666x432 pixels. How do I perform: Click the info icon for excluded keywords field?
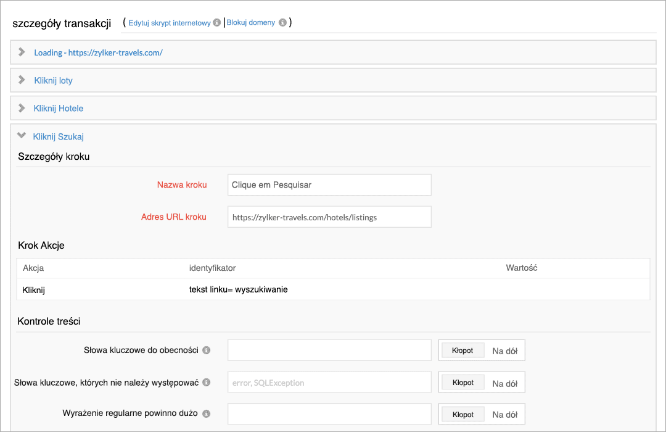point(207,382)
